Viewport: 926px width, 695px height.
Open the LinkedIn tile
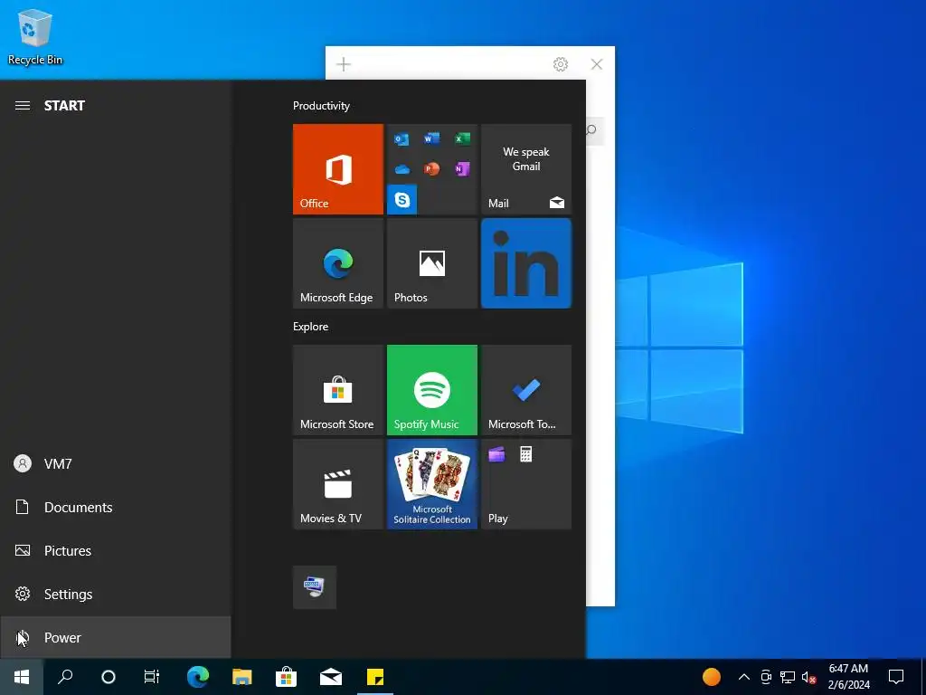[x=526, y=263]
